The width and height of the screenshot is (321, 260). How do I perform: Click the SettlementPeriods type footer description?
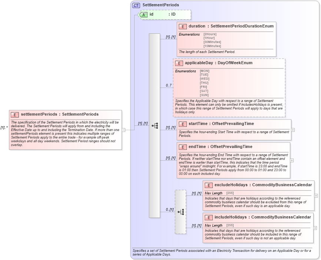pyautogui.click(x=222, y=253)
